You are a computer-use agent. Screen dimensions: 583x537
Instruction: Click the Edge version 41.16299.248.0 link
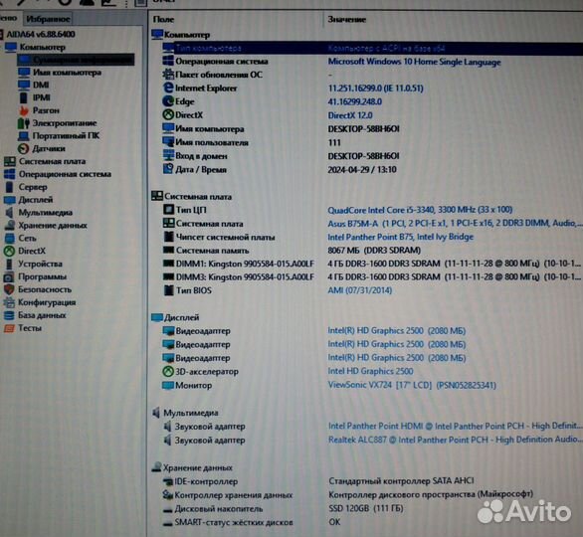355,101
